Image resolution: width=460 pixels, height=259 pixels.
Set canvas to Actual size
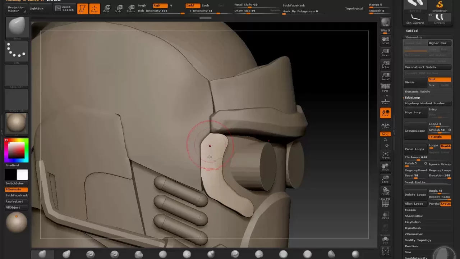385,64
